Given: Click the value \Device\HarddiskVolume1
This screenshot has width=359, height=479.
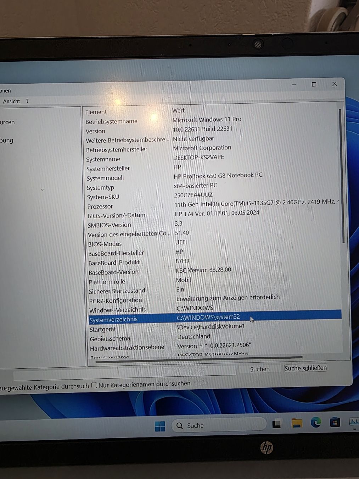Looking at the screenshot, I should click(211, 326).
